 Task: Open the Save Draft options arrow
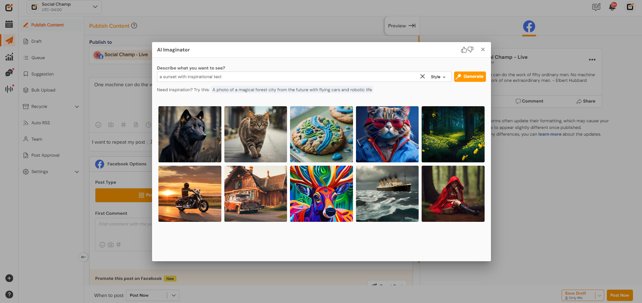coord(599,295)
